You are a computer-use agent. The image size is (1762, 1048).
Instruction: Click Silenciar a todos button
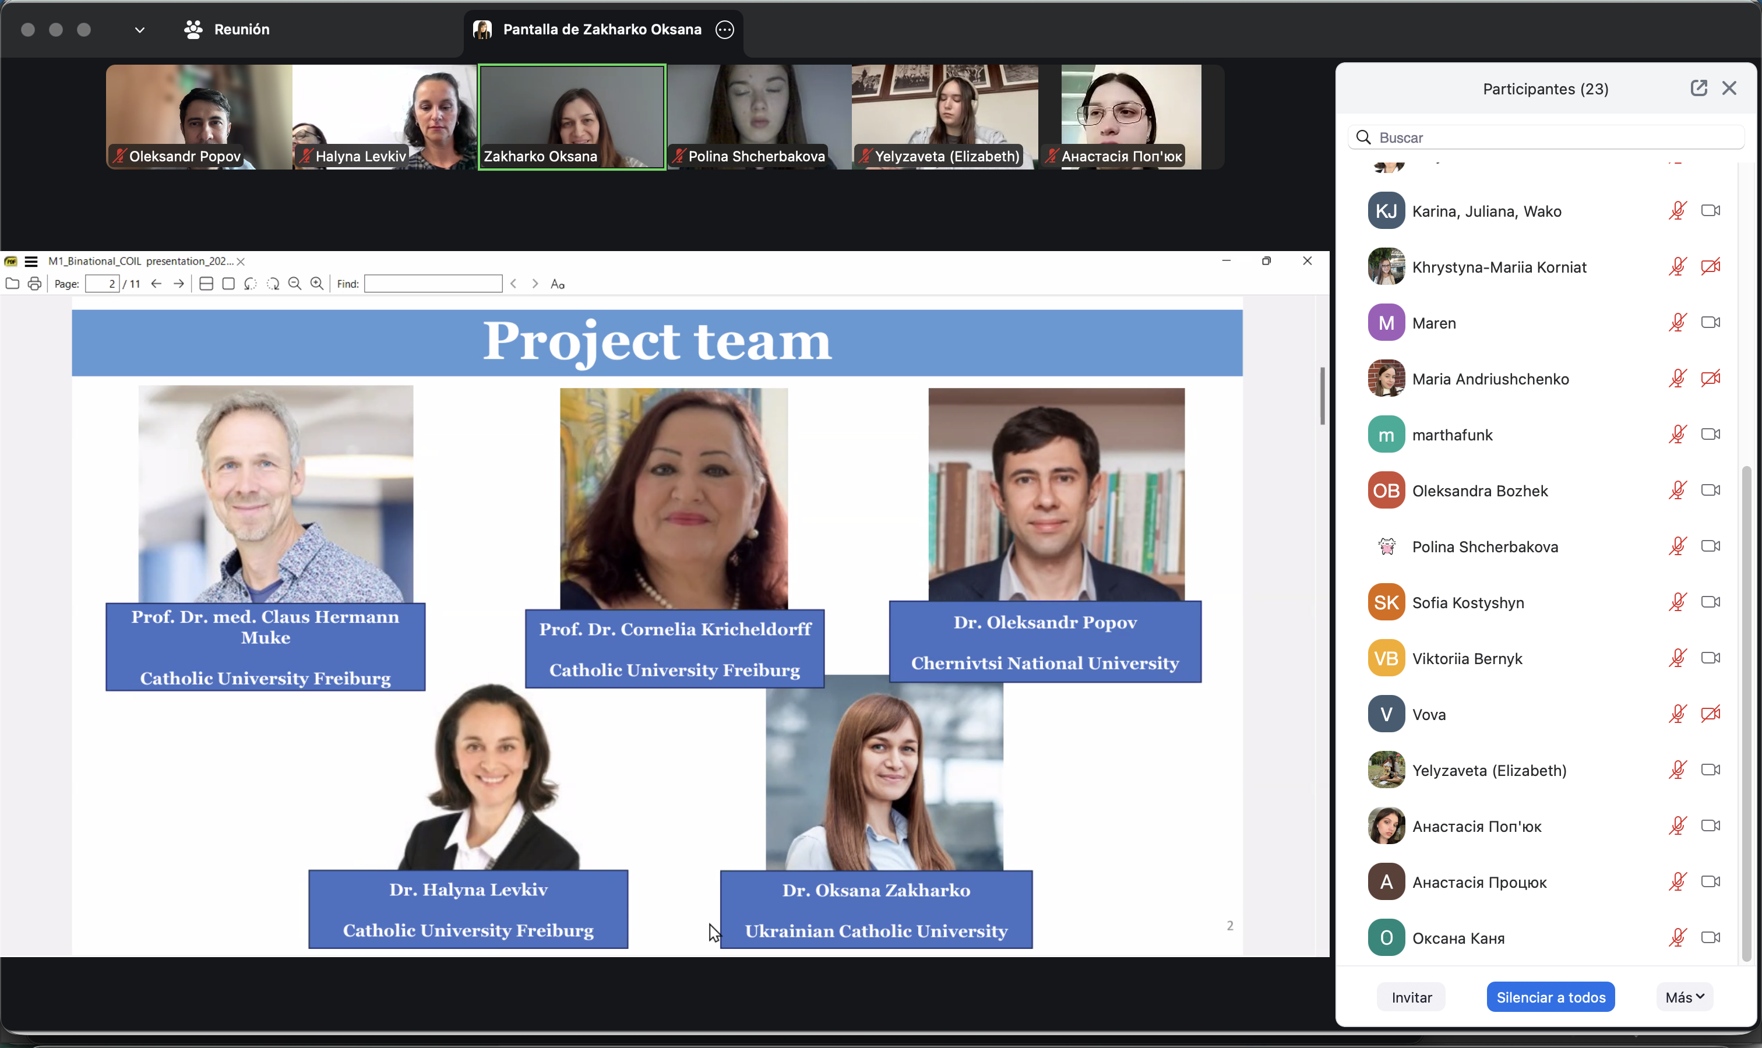pos(1550,997)
